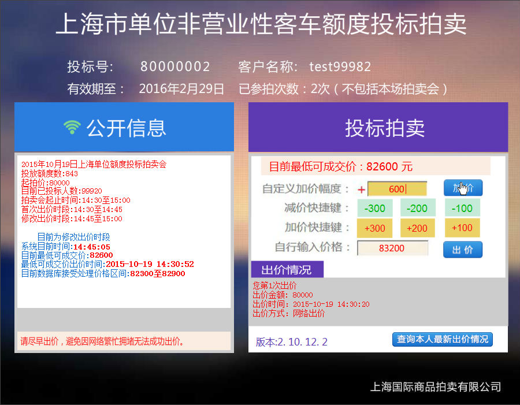Focus the custom increment field showing 600
This screenshot has height=405, width=520.
pos(397,189)
